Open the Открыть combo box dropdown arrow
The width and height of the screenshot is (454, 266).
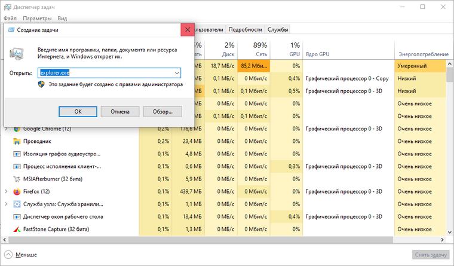click(177, 73)
